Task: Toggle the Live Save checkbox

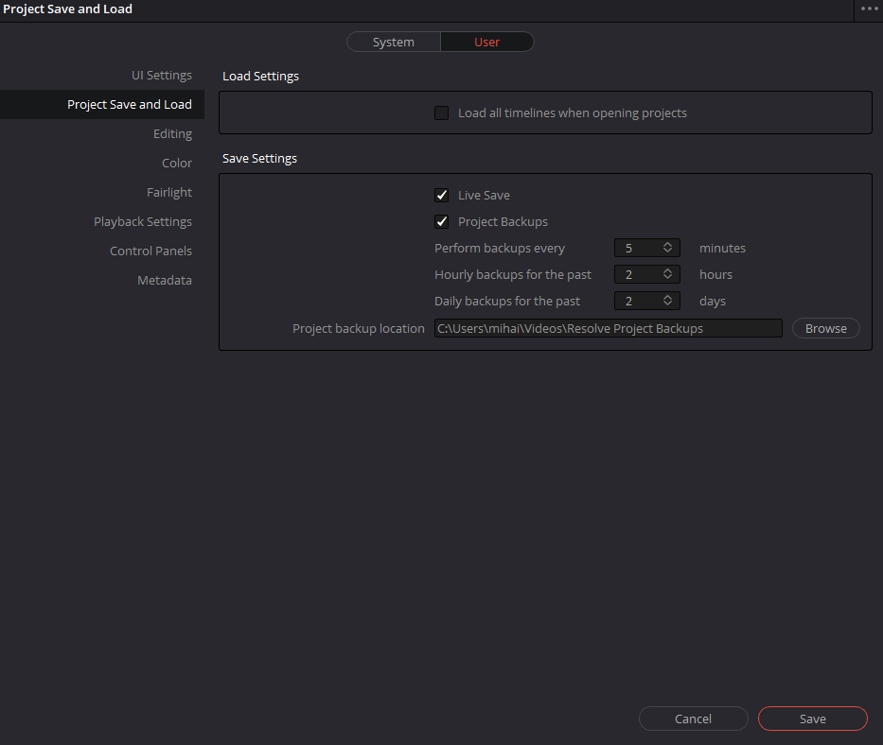Action: tap(441, 196)
